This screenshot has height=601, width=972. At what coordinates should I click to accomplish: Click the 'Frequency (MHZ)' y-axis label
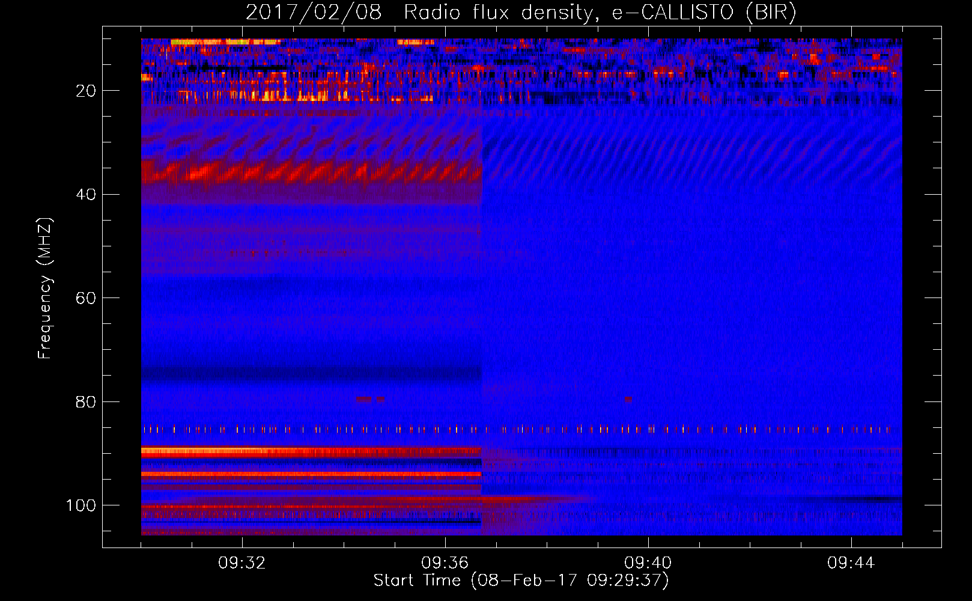click(x=45, y=288)
